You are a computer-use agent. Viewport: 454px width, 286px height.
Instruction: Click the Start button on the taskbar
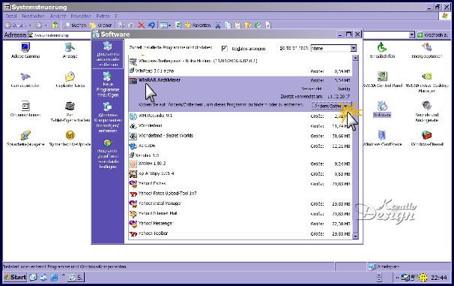[15, 277]
